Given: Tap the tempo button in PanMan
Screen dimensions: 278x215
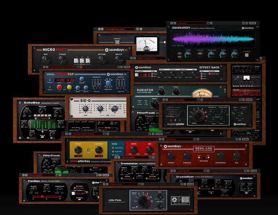Looking at the screenshot, I should coord(73,193).
